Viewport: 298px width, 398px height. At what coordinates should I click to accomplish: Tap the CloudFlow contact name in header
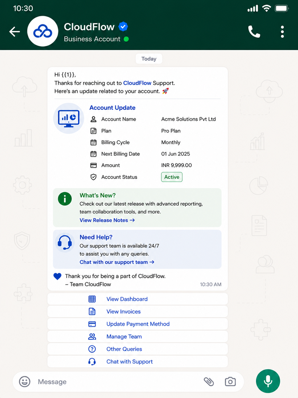pyautogui.click(x=89, y=27)
